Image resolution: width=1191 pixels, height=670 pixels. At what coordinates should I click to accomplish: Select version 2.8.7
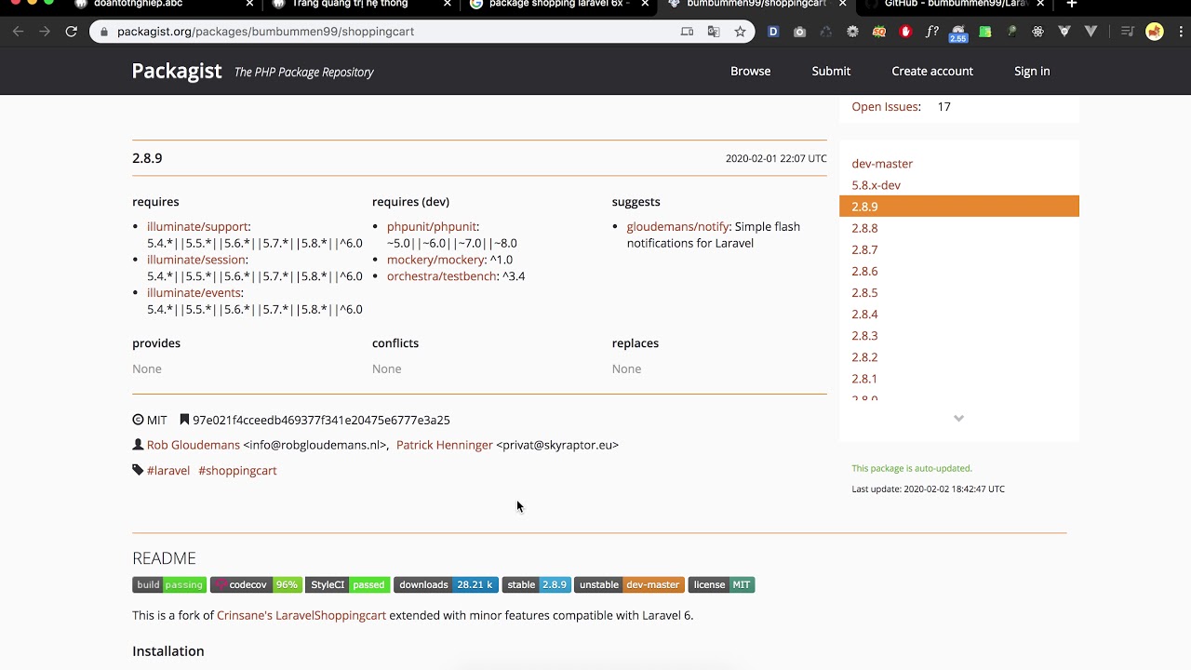click(x=864, y=249)
